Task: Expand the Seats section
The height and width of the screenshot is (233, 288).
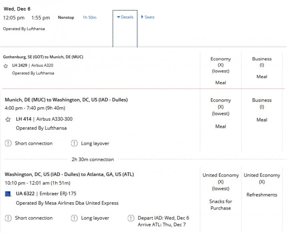Action: coord(148,17)
